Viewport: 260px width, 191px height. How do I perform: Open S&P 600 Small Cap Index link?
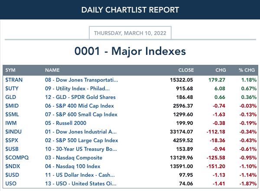click(x=81, y=115)
